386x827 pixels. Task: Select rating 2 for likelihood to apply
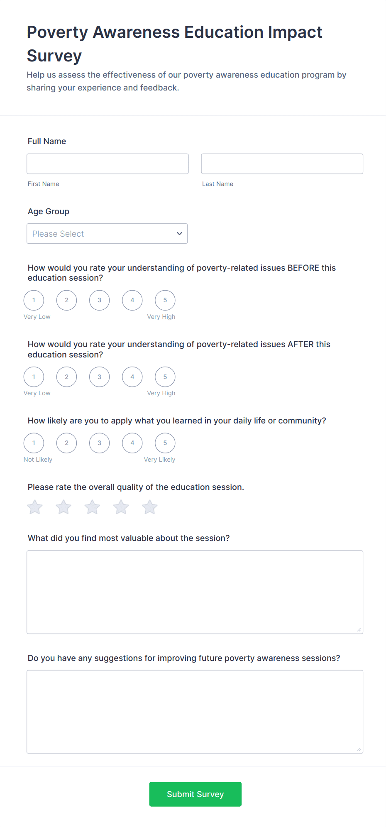[66, 443]
